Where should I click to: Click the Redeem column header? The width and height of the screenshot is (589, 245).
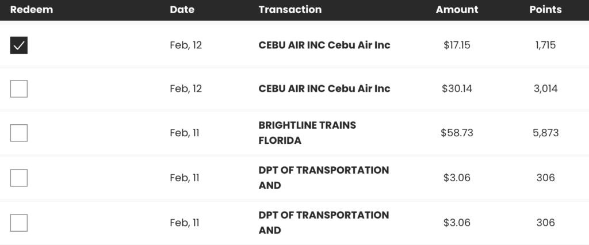coord(32,10)
